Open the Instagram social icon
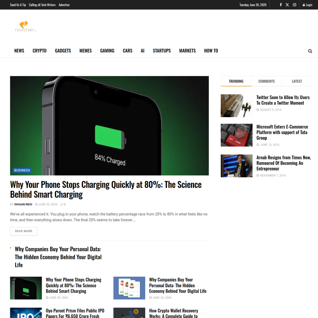 294,5
